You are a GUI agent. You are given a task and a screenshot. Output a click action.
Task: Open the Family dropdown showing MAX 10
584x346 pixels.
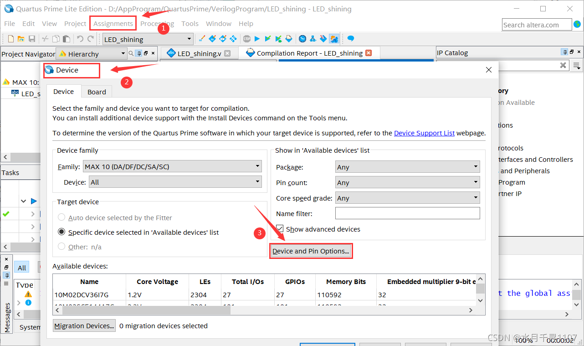point(172,166)
